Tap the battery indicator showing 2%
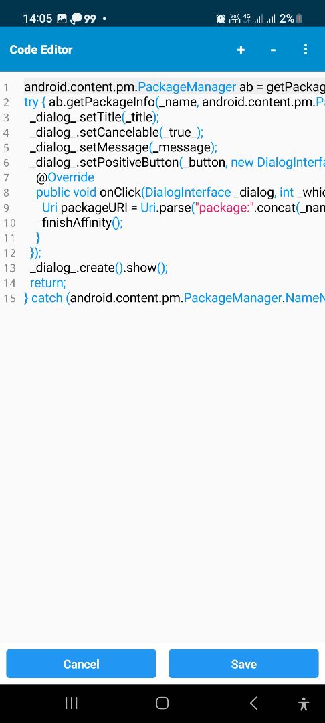 click(291, 19)
